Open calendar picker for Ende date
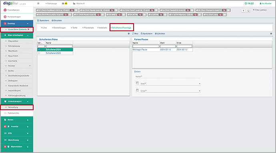This screenshot has height=153, width=276. [x=137, y=90]
